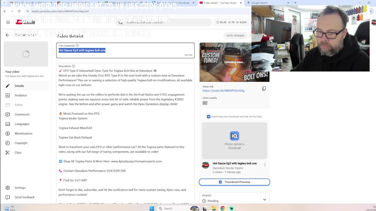Click the Monetisation dollar icon

[x=8, y=133]
